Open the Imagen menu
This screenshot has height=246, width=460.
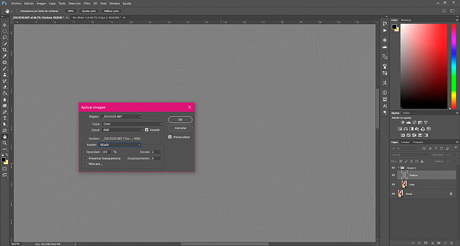click(x=41, y=4)
